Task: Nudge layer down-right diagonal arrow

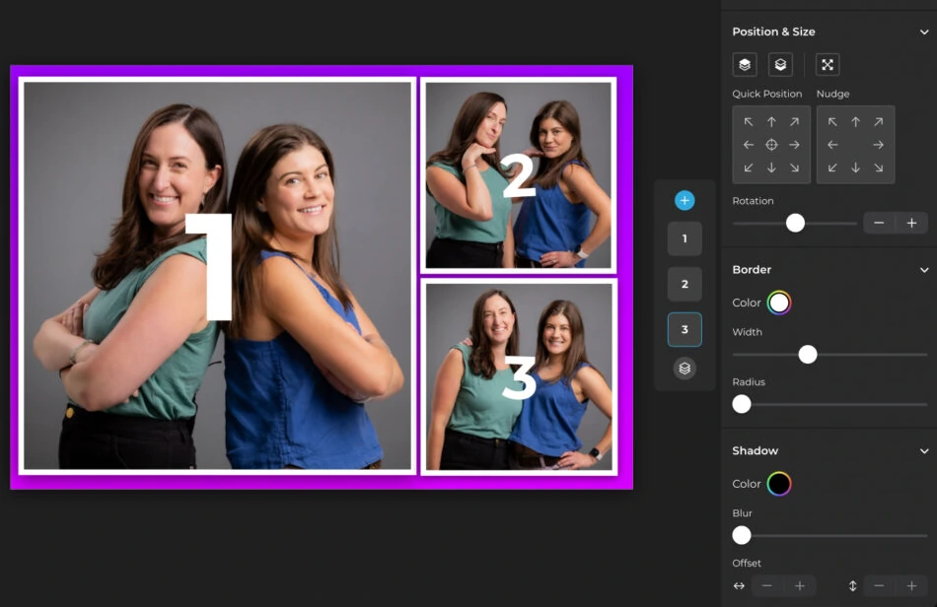Action: click(879, 168)
